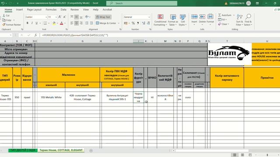Increase the cell indent
280x157 pixels.
[x=91, y=23]
